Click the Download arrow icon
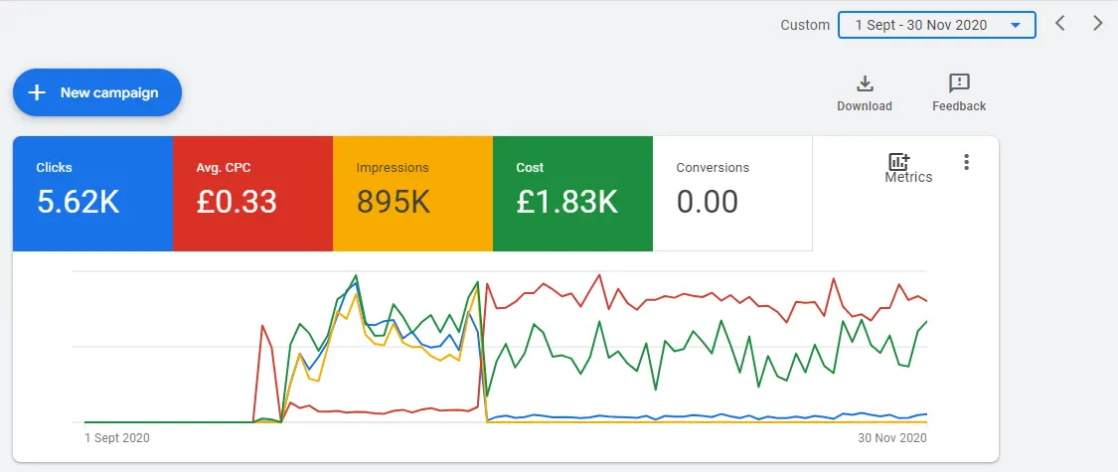Screen dimensions: 1118x472 click(x=865, y=83)
